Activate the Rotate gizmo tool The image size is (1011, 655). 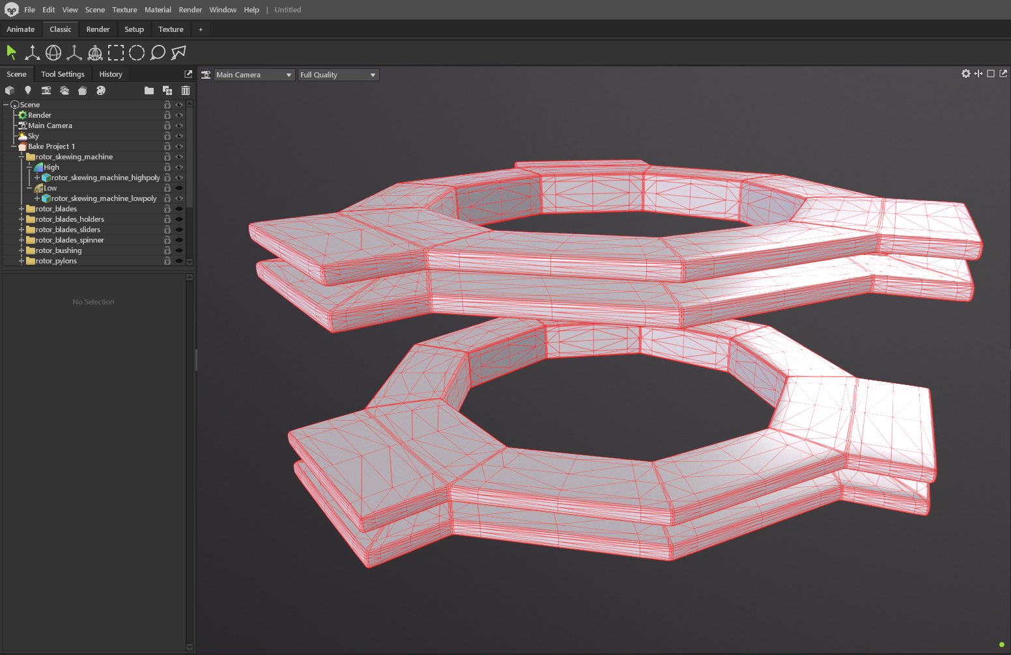pos(53,53)
